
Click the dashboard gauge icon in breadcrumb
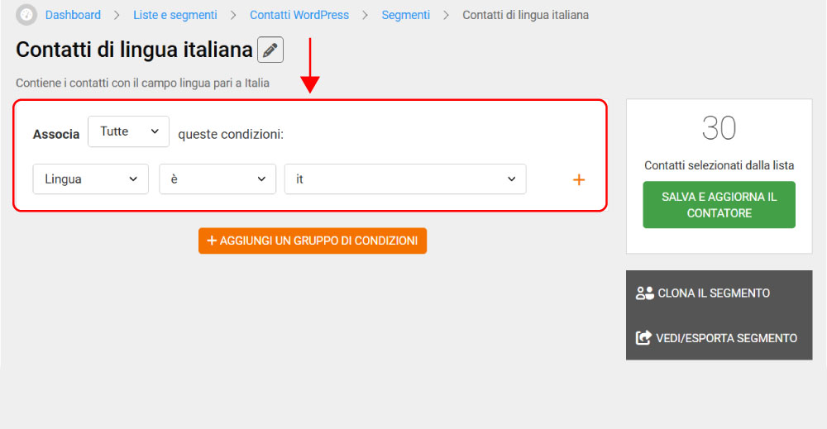pyautogui.click(x=26, y=15)
